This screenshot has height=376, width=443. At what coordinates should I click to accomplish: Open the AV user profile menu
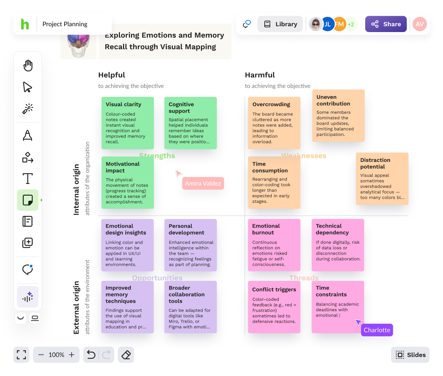coord(420,24)
